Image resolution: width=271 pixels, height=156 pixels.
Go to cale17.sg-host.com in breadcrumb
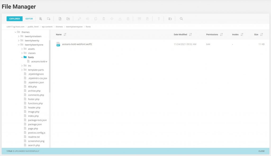point(15,27)
